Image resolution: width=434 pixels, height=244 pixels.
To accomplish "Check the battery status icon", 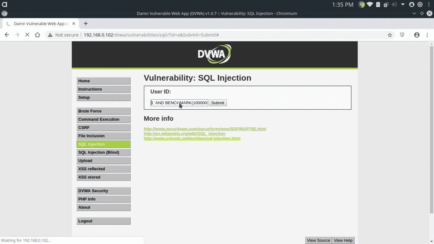I will [x=378, y=5].
